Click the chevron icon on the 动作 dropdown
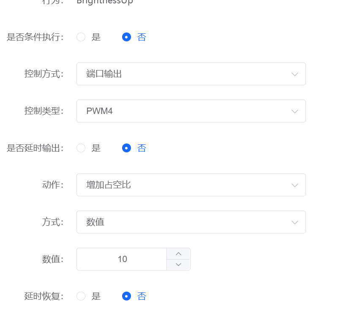Screen dimensions: 349x314 click(x=294, y=185)
